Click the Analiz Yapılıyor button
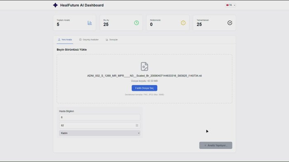Screen dimensions: 289x162 pyautogui.click(x=216, y=145)
